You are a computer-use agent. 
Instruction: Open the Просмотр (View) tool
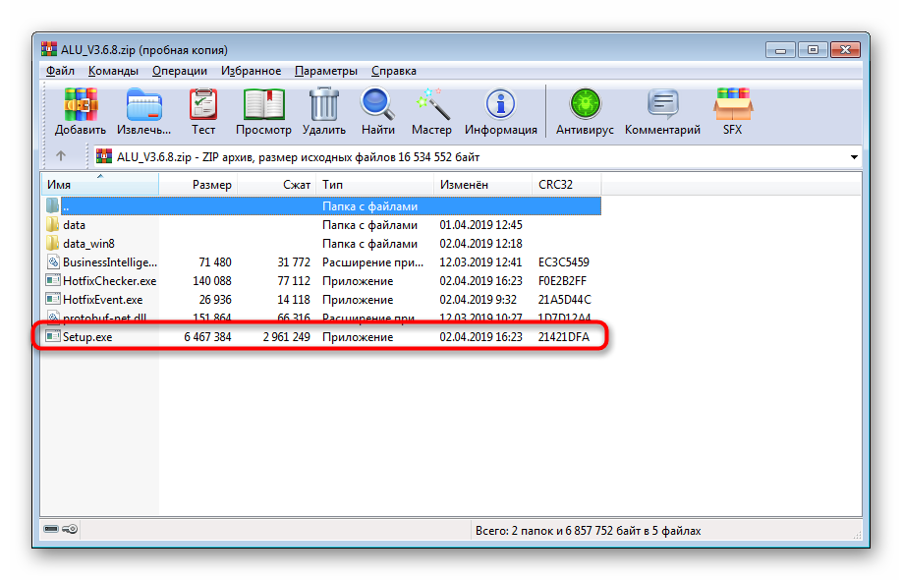(263, 106)
